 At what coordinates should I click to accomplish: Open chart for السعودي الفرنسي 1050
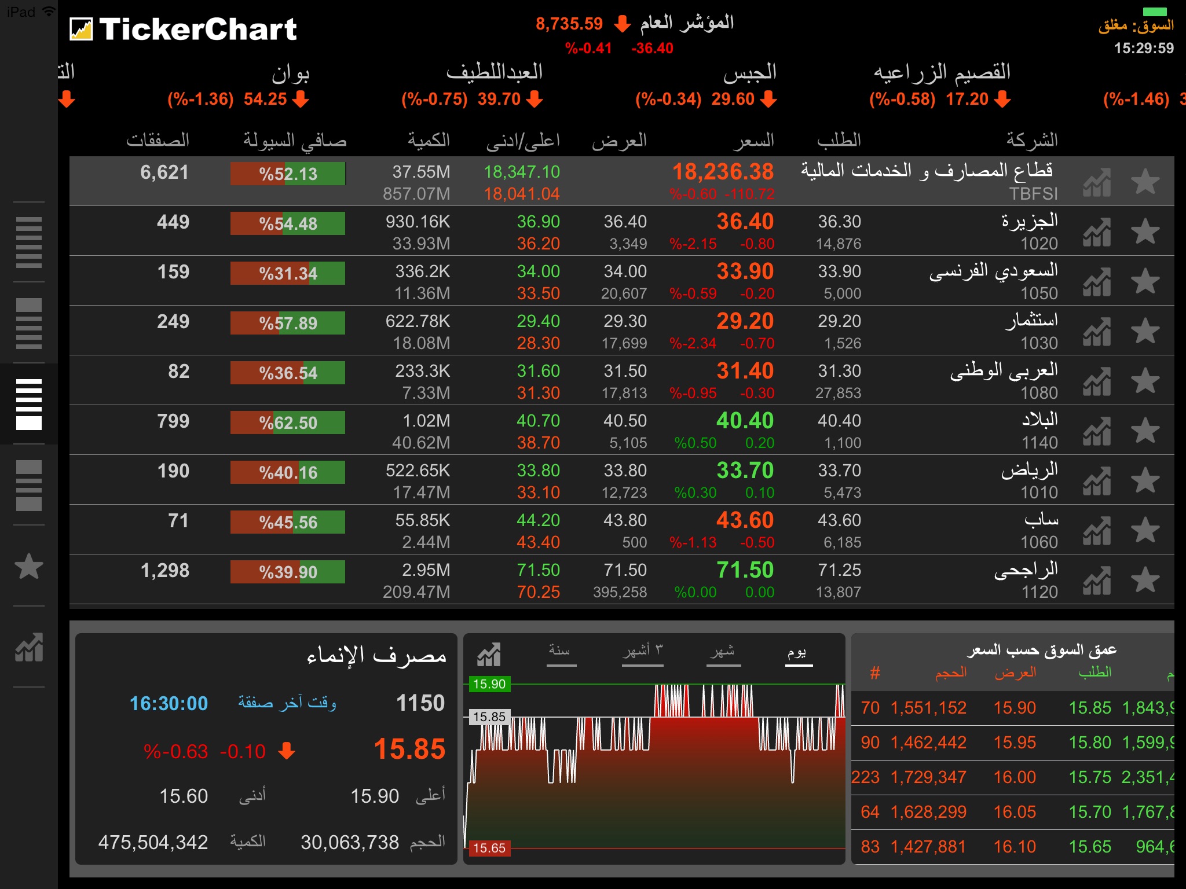(x=1097, y=282)
